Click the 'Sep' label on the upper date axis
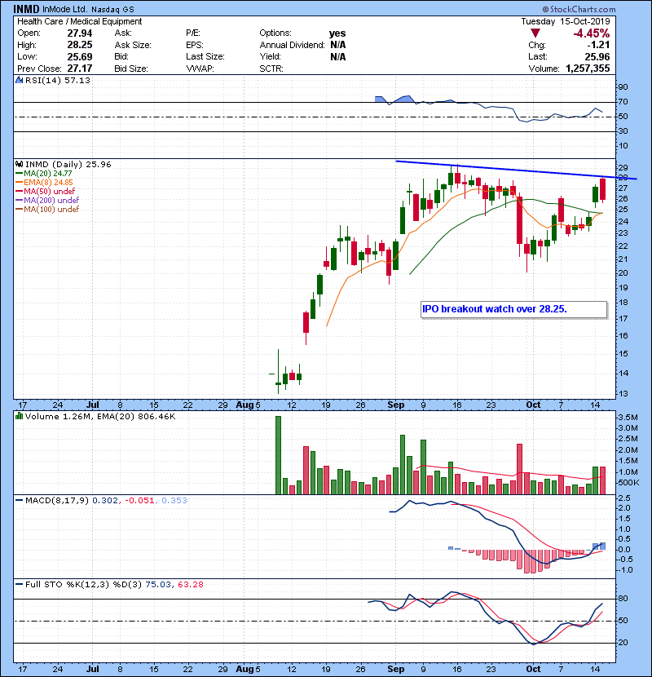The height and width of the screenshot is (677, 652). 396,405
